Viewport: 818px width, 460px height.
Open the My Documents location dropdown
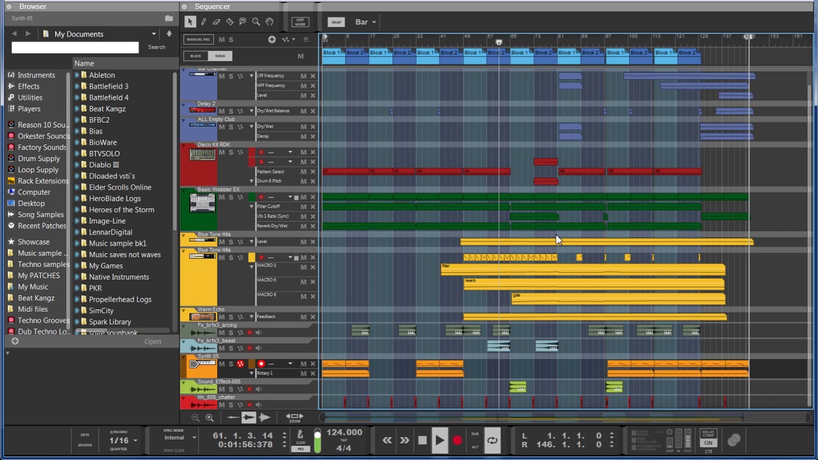pyautogui.click(x=153, y=34)
